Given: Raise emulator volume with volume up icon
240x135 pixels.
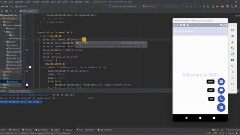Looking at the screenshot, I should pyautogui.click(x=232, y=36).
